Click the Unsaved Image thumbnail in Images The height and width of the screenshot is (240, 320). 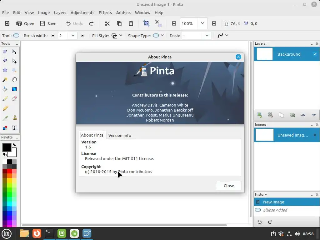point(264,135)
